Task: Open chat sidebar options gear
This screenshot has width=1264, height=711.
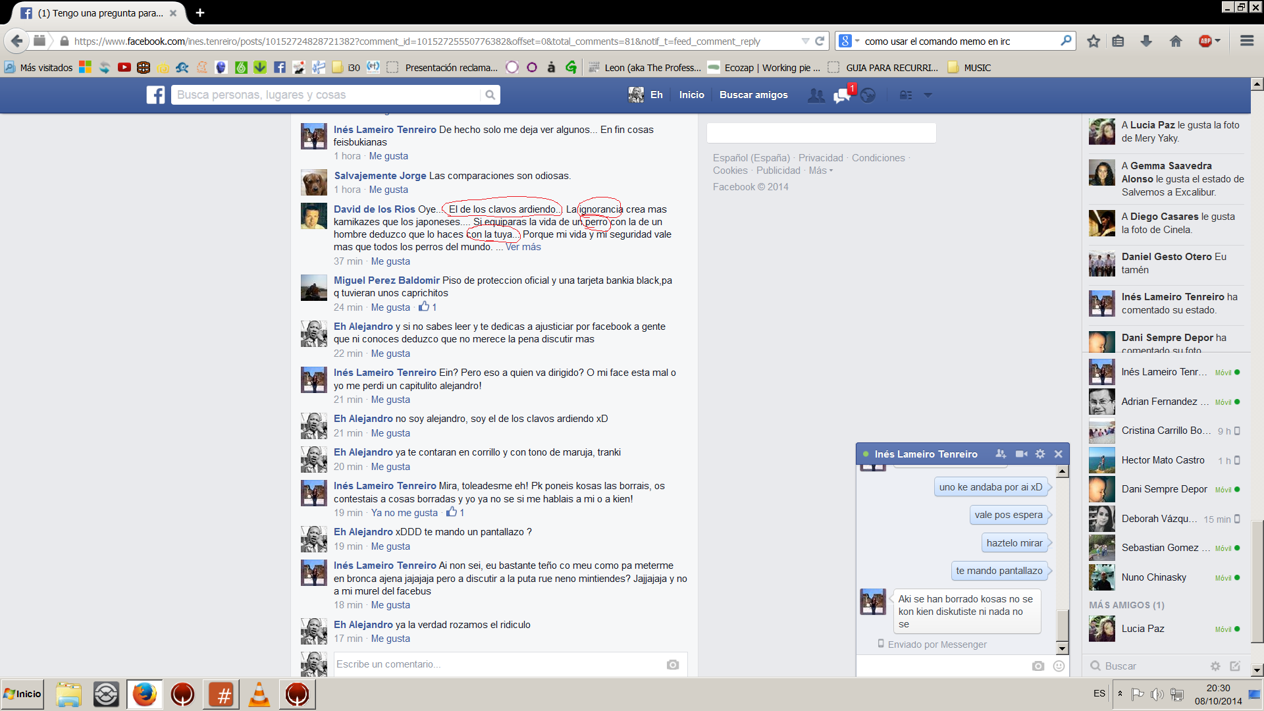Action: pyautogui.click(x=1215, y=666)
